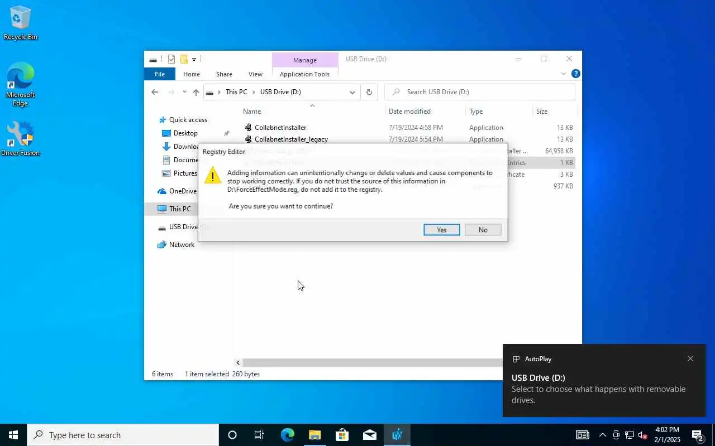Click the Properties icon in quick access toolbar
This screenshot has width=715, height=446.
point(171,59)
